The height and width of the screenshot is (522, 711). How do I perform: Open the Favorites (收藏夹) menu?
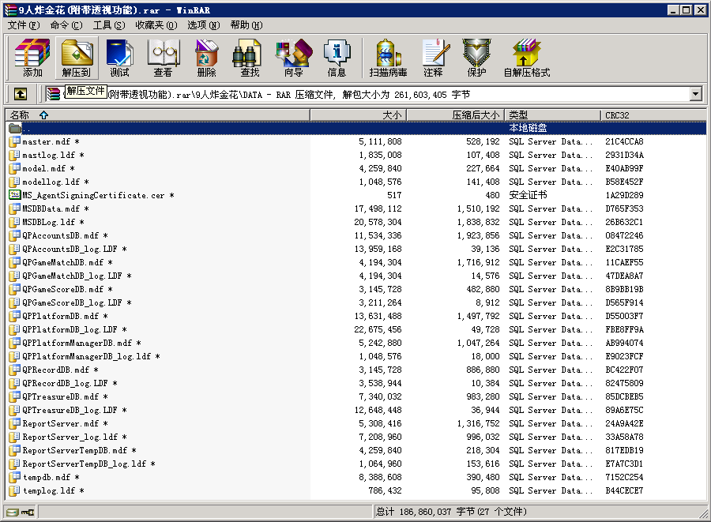[x=154, y=25]
